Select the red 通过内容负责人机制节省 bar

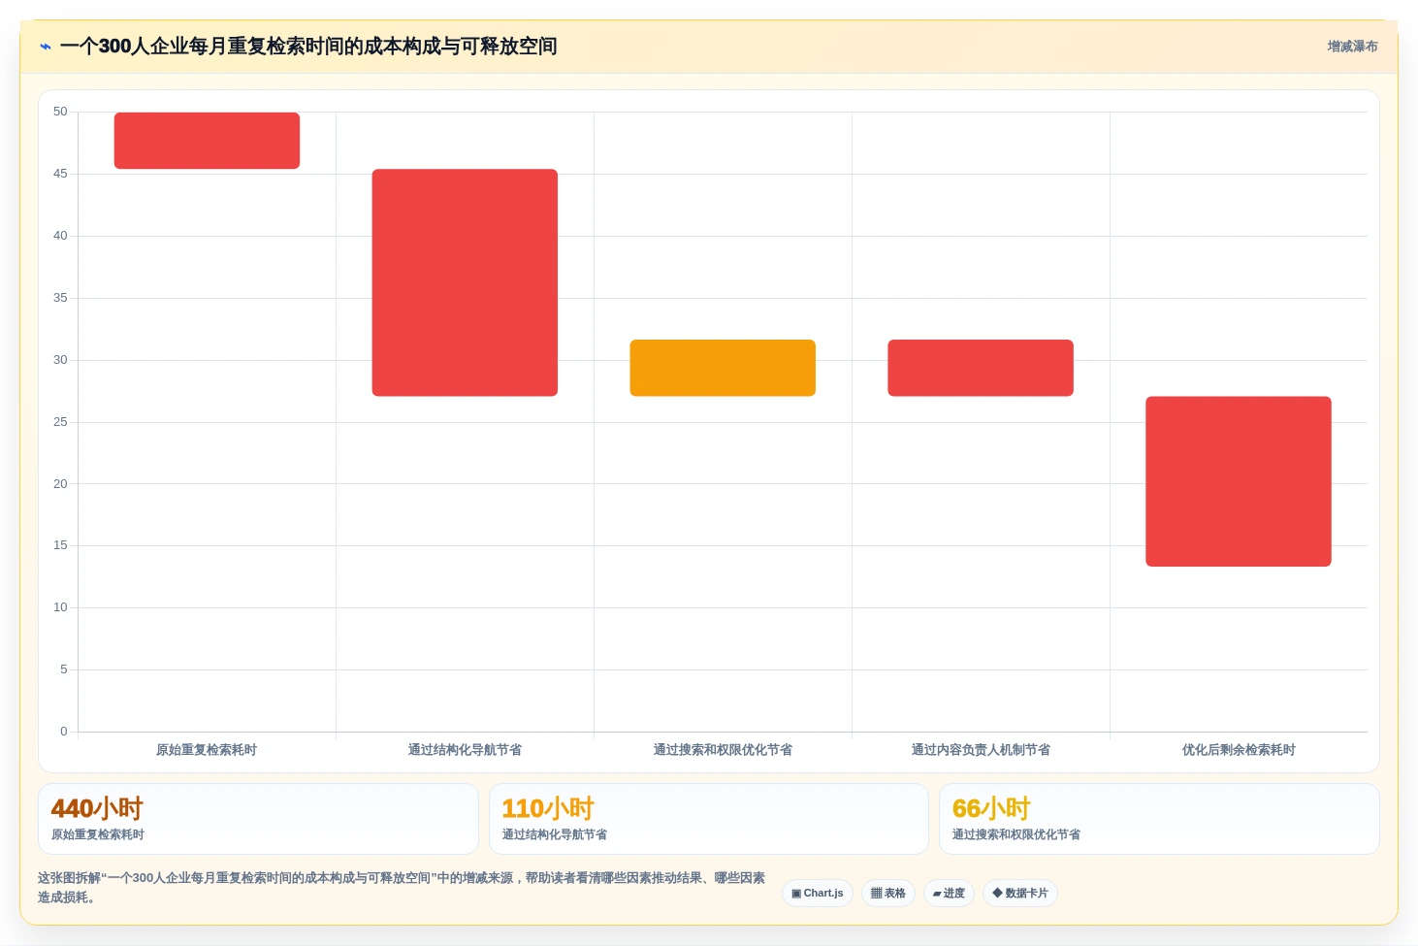coord(981,368)
